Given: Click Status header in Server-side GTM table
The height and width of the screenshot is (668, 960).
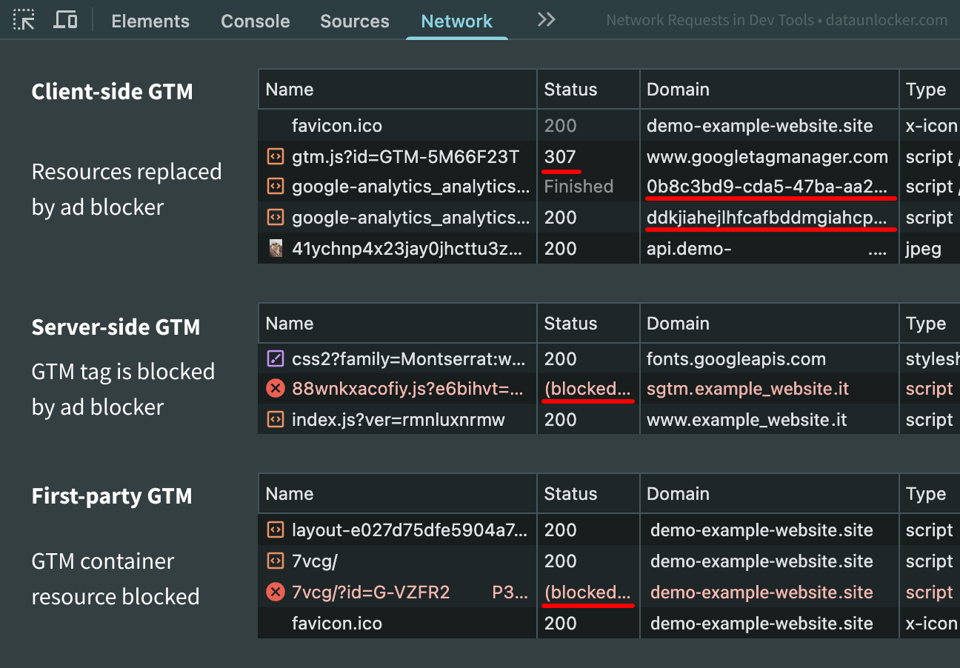Looking at the screenshot, I should 570,324.
